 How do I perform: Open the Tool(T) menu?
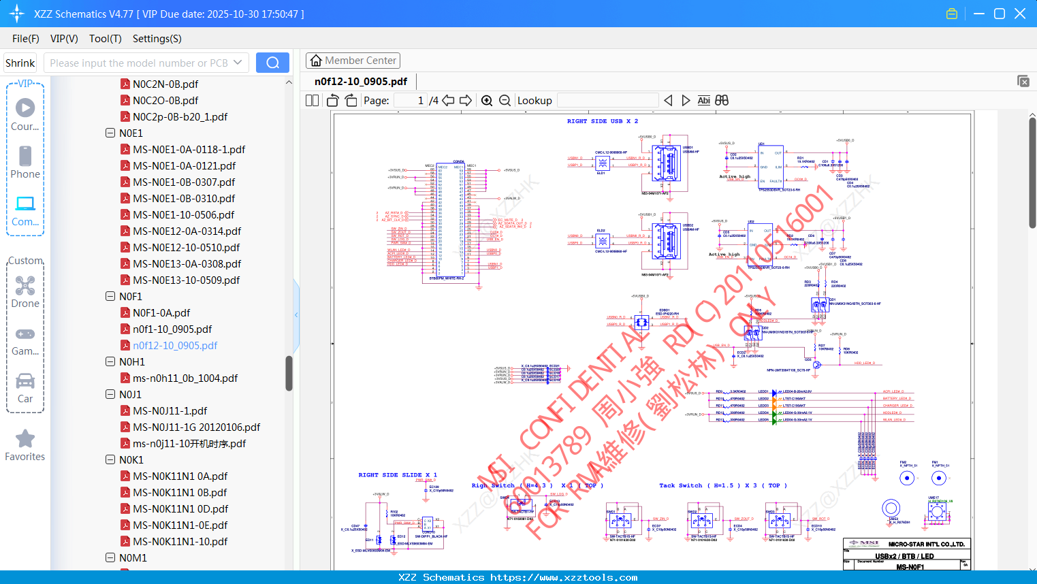tap(106, 39)
